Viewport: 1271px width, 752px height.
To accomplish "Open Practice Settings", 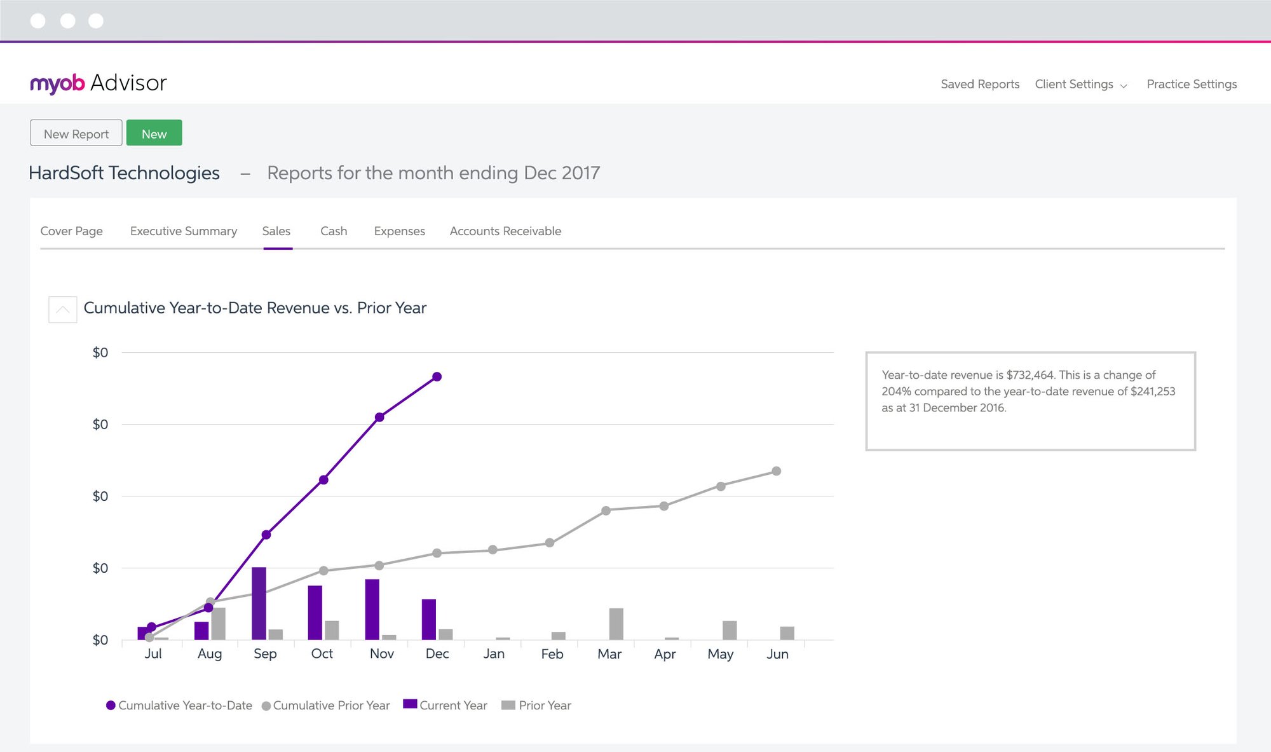I will click(1192, 85).
